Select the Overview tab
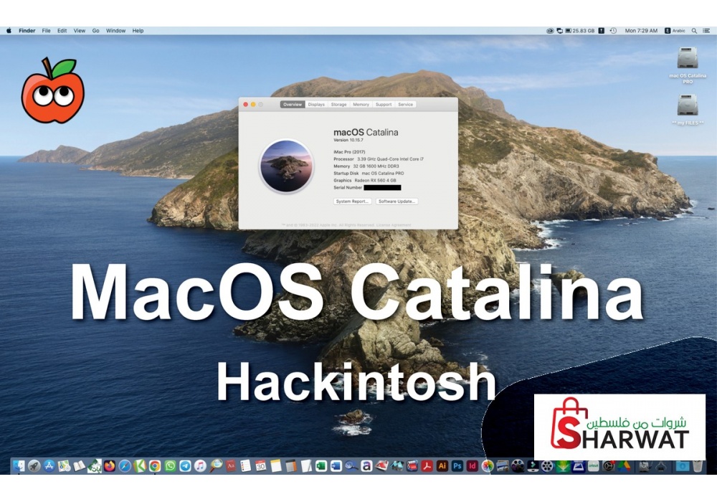Screen dimensions: 717x502 [293, 104]
